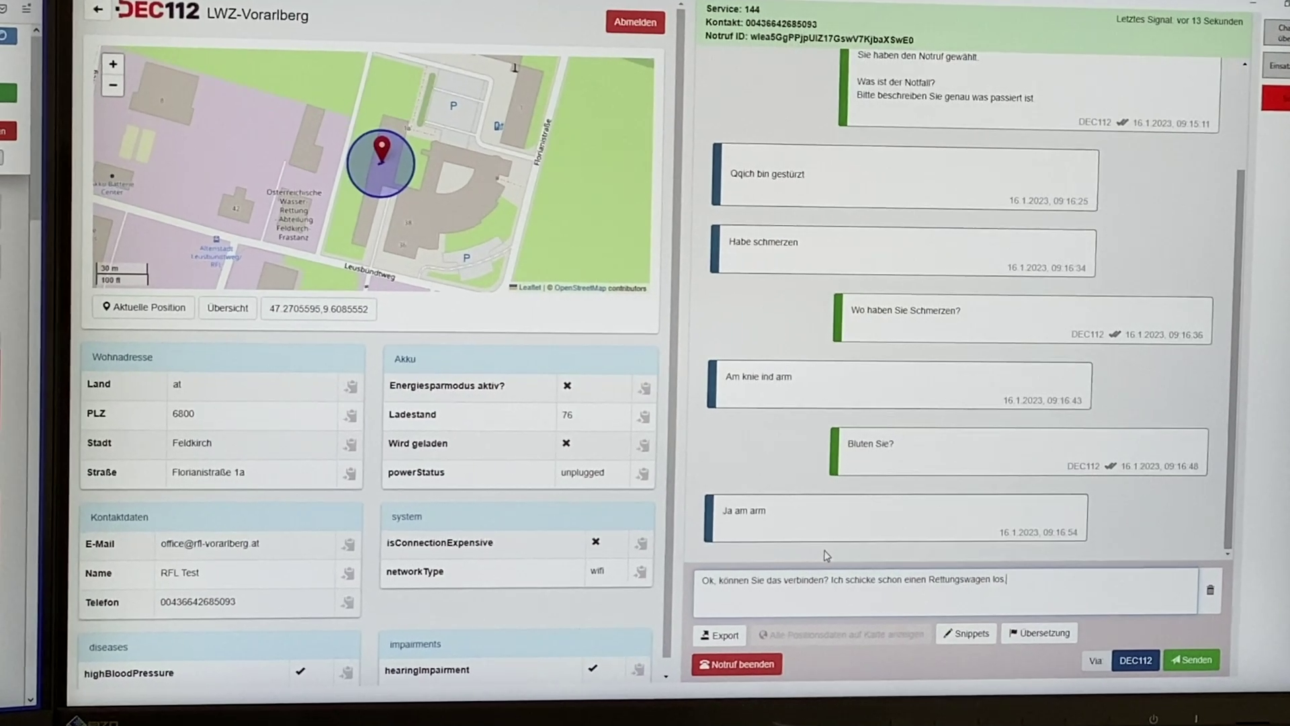This screenshot has height=726, width=1290.
Task: Toggle highBloodPressure checkmark
Action: [x=300, y=672]
